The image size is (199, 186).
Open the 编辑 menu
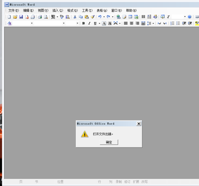(x=28, y=10)
